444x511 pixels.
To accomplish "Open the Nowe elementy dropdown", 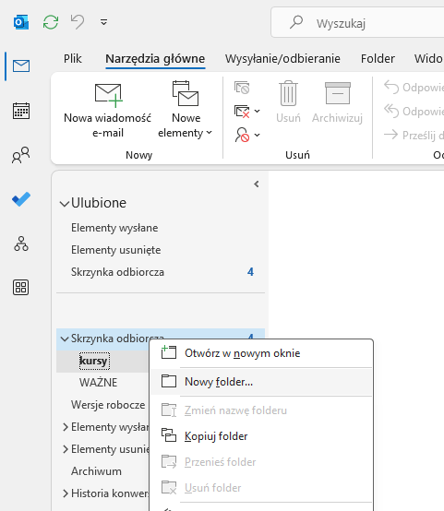I will (x=185, y=111).
